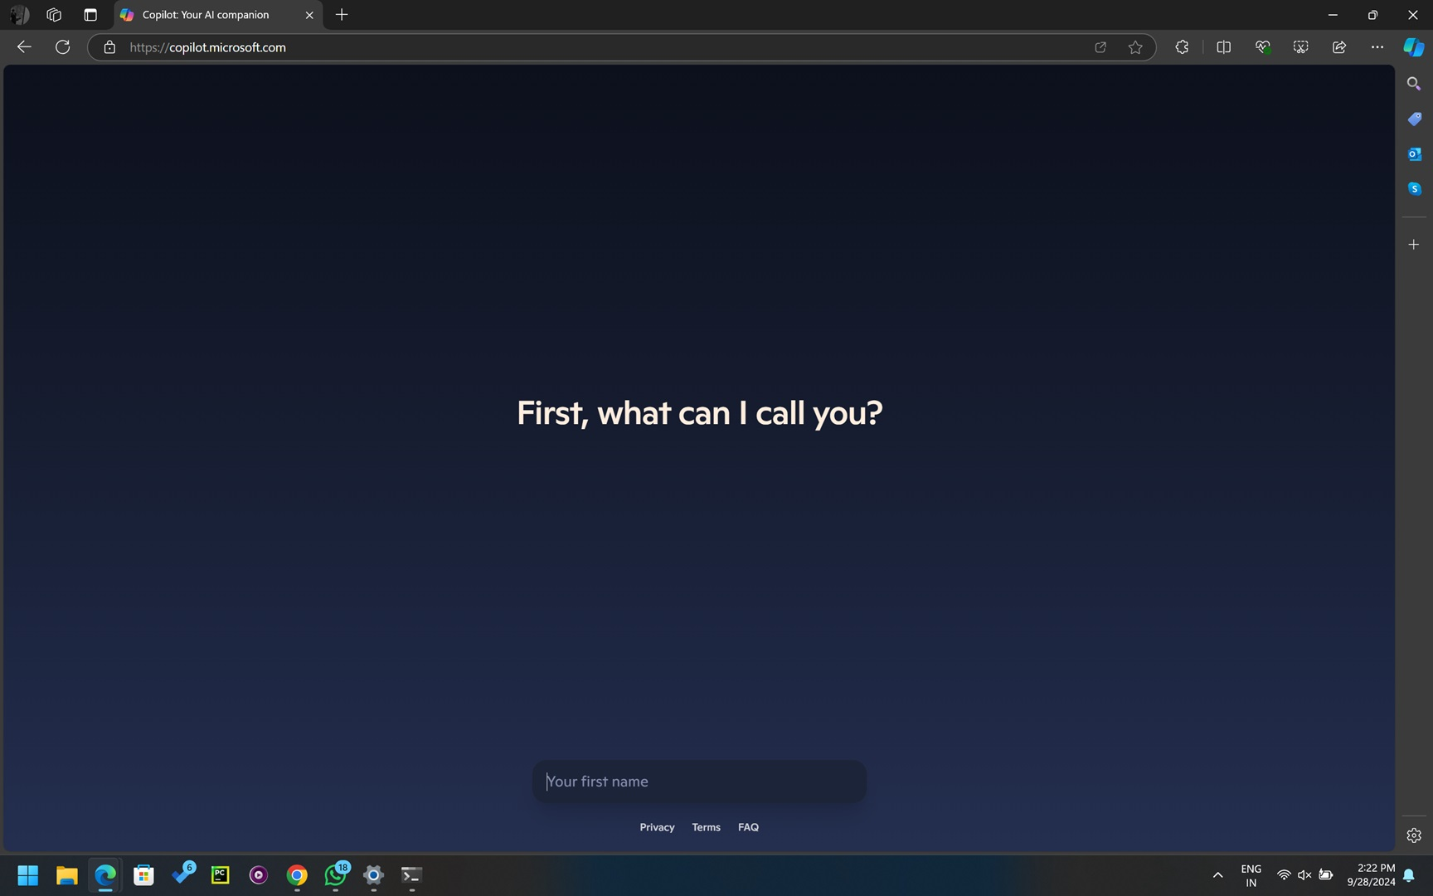Click the Extensions puzzle icon
The width and height of the screenshot is (1433, 896).
(x=1182, y=47)
